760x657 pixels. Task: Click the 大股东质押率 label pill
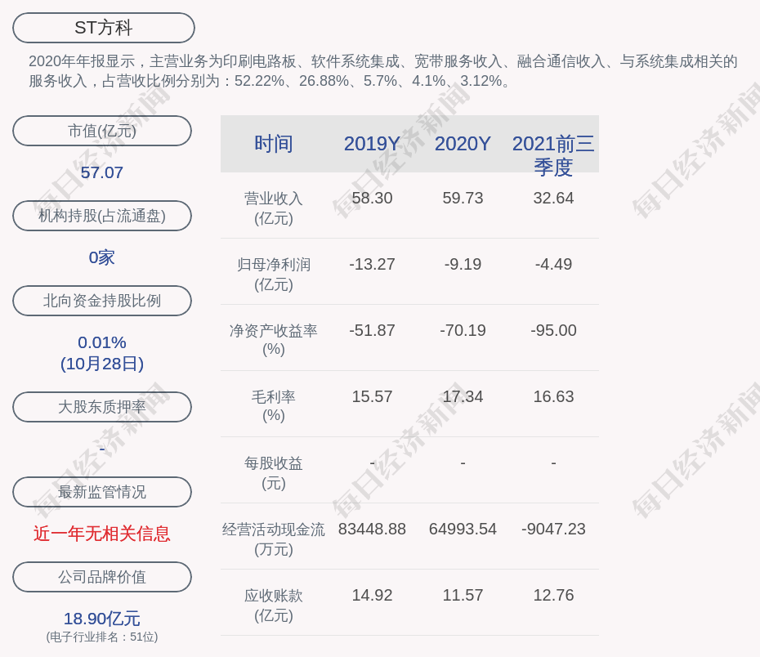pyautogui.click(x=102, y=406)
